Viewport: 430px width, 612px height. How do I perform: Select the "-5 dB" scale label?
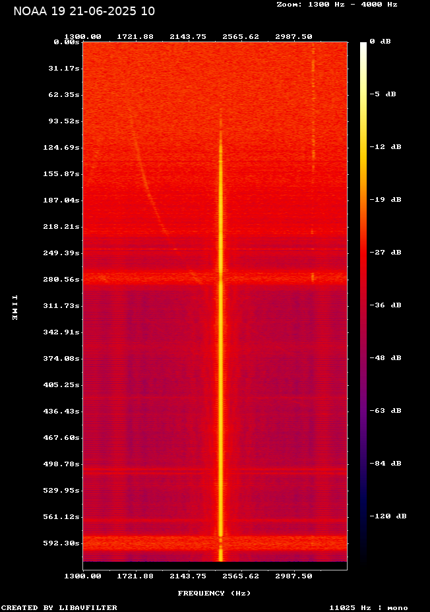383,94
